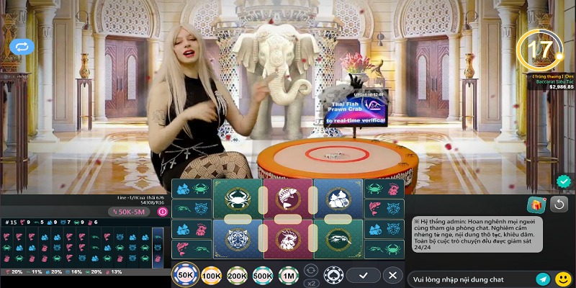Open the gift box icon above chat
The image size is (576, 288).
(x=535, y=204)
